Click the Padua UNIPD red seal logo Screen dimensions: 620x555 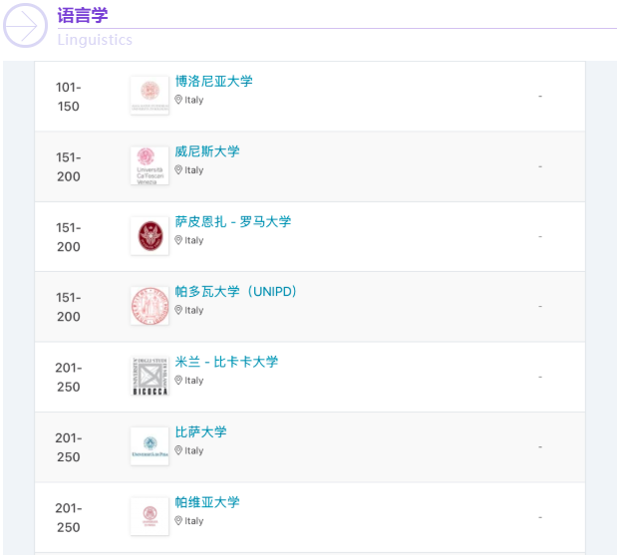[150, 306]
